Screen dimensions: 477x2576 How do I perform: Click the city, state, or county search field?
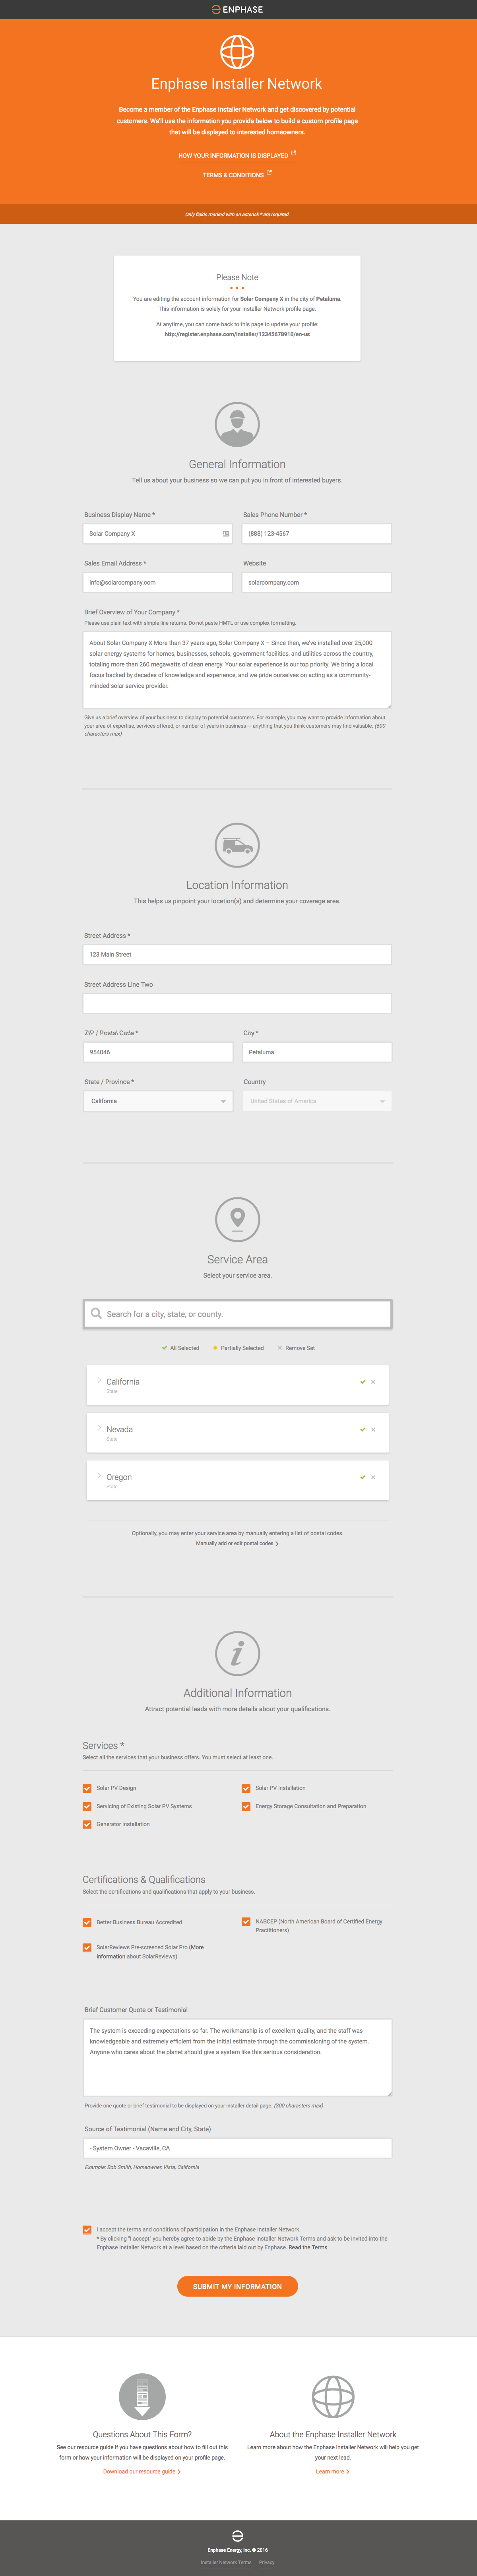(x=237, y=1314)
